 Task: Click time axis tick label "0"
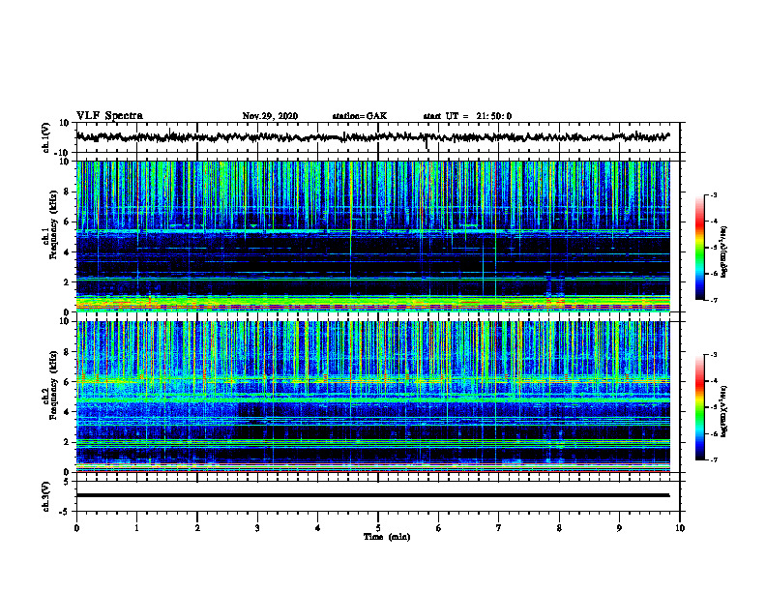tap(76, 528)
